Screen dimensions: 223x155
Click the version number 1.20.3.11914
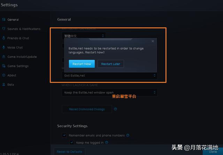pos(9,154)
